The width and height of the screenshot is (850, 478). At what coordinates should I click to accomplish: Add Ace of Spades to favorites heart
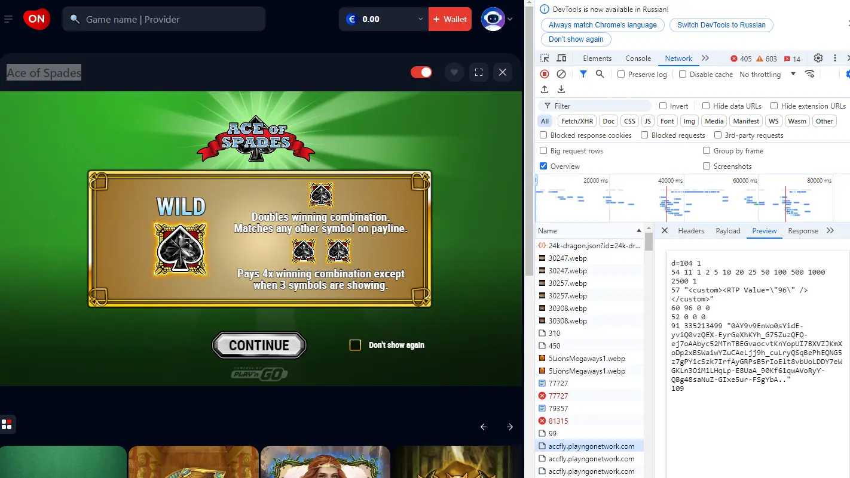coord(454,72)
